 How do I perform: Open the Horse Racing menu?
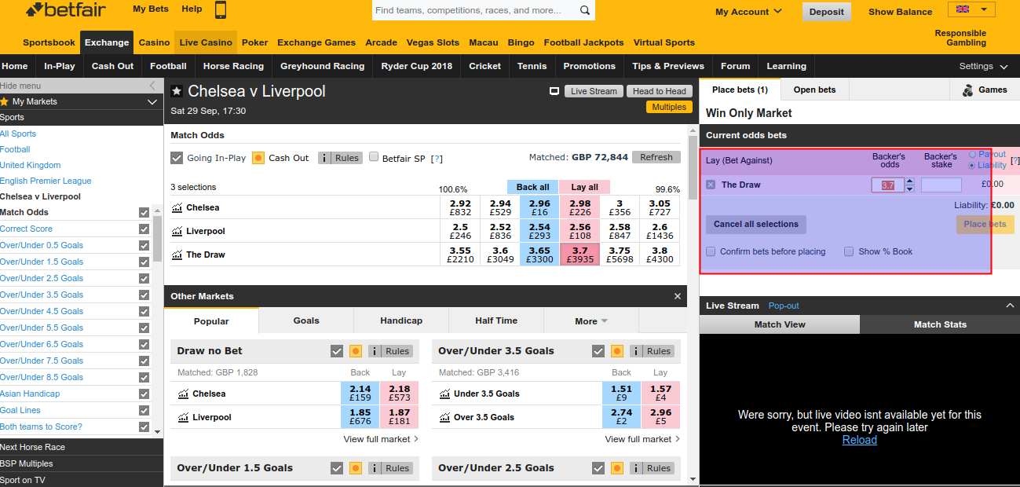coord(233,66)
